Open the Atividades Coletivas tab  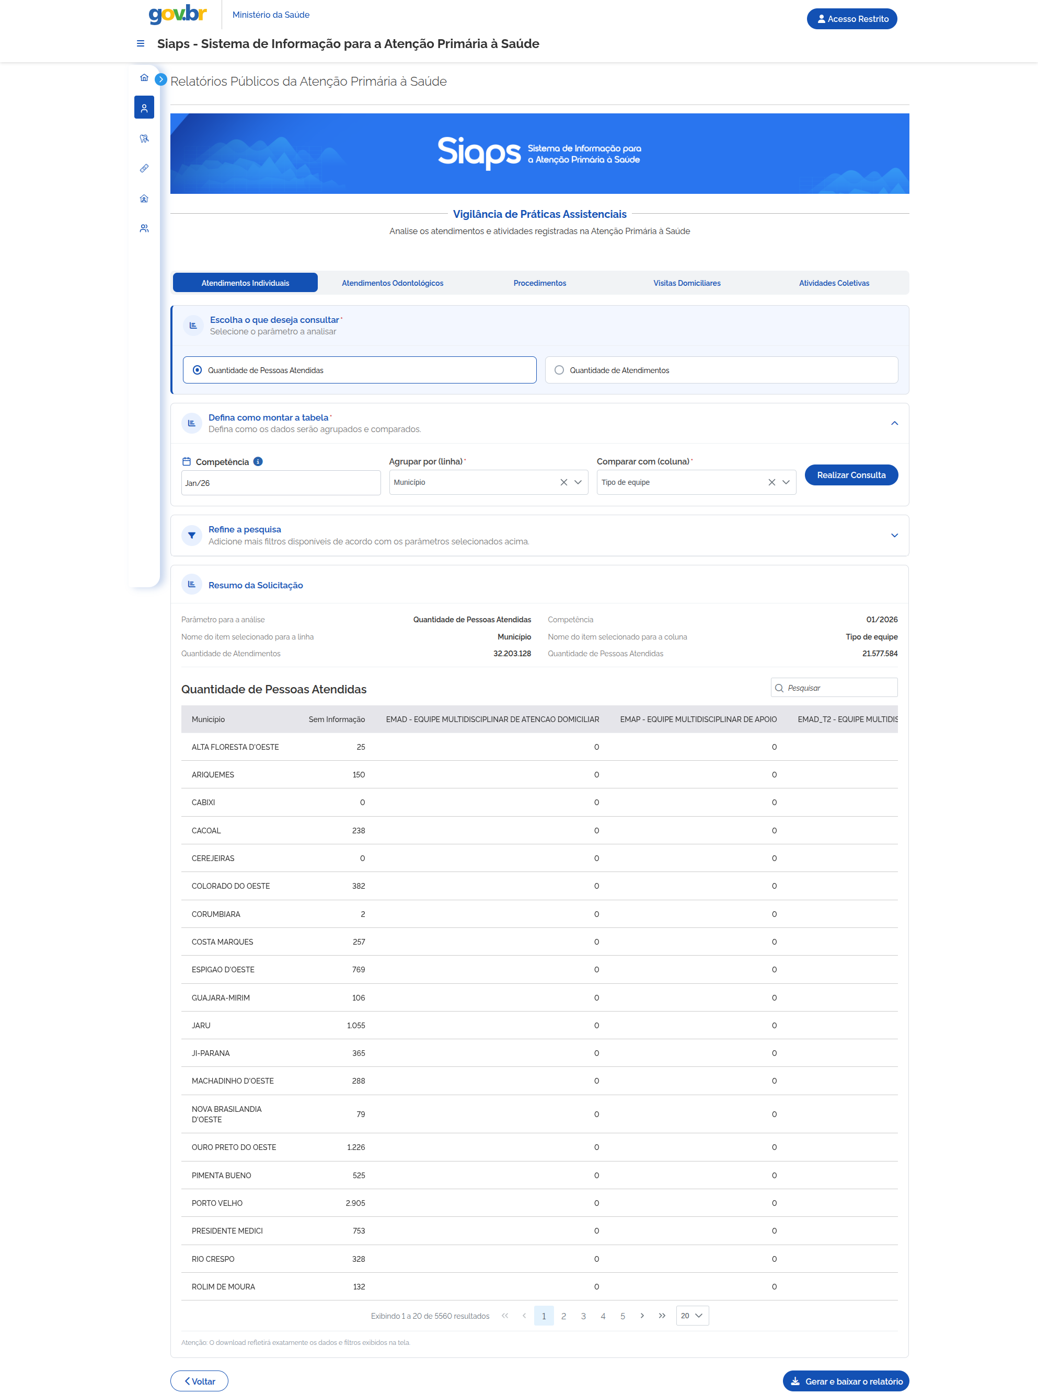(x=834, y=283)
